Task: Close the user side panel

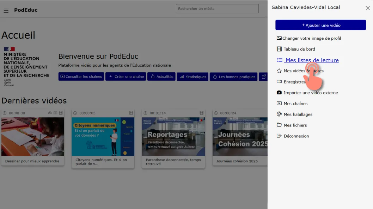Action: point(368,8)
